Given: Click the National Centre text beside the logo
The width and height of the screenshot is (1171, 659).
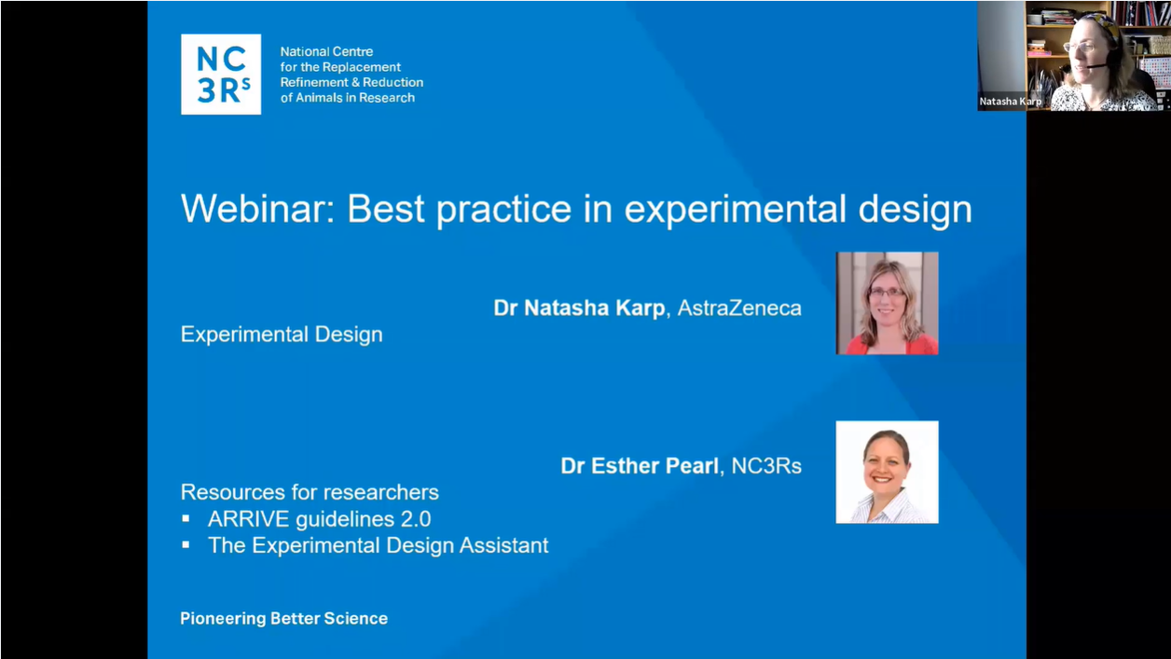Looking at the screenshot, I should tap(351, 75).
